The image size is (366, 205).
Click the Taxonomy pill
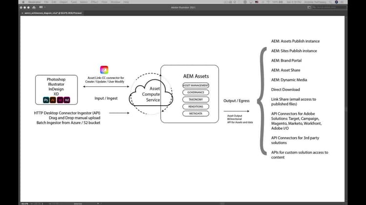pyautogui.click(x=196, y=99)
